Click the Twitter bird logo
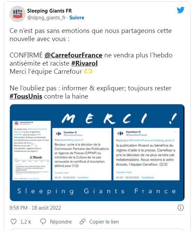196x231 pixels. point(180,10)
